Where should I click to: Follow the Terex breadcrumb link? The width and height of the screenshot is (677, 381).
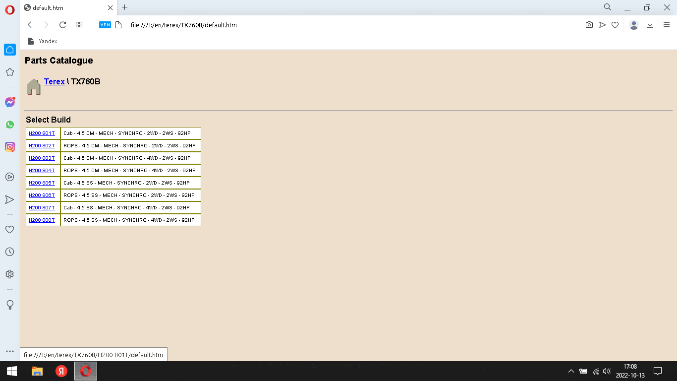pyautogui.click(x=54, y=81)
